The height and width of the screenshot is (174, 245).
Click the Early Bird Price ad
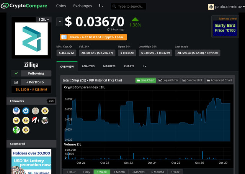click(x=225, y=28)
